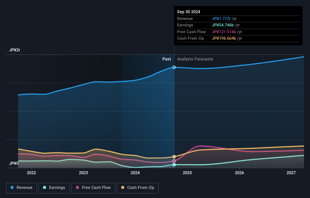The width and height of the screenshot is (310, 198).
Task: Click the 2023 x-axis label
Action: pyautogui.click(x=83, y=173)
